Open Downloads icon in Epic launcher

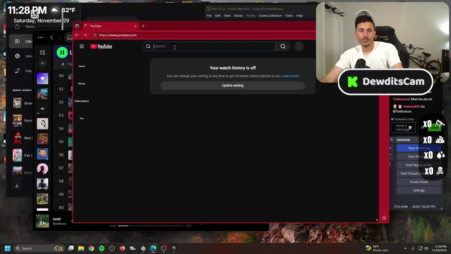tap(17, 185)
